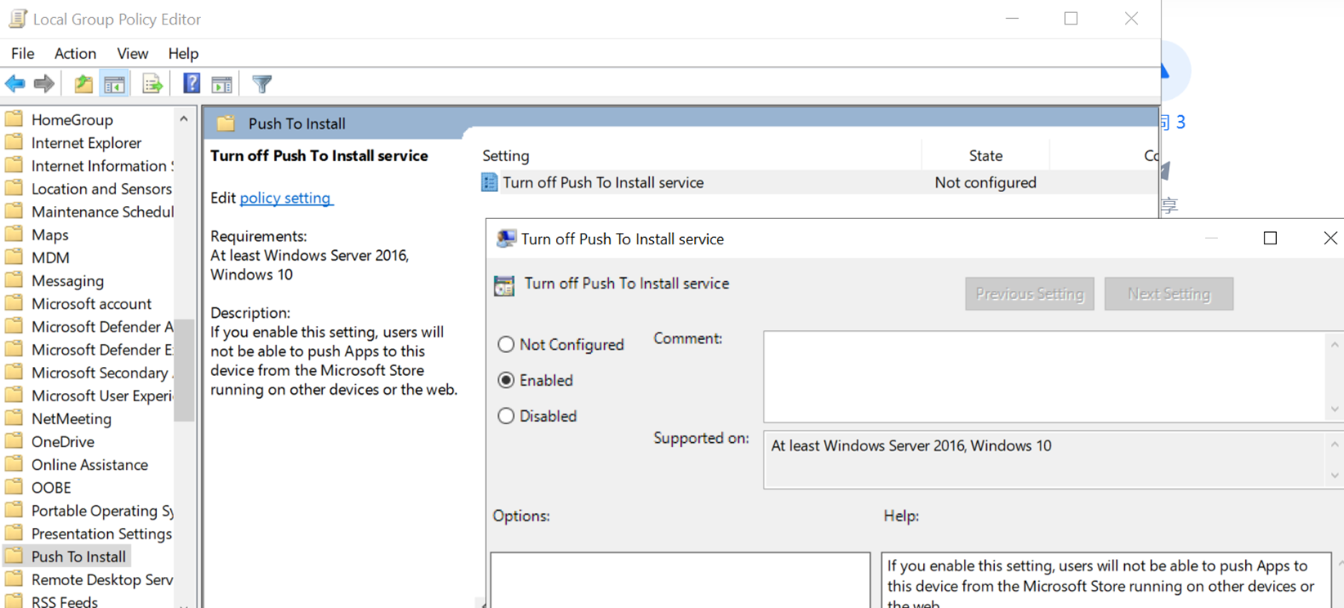The height and width of the screenshot is (608, 1344).
Task: Open the policy setting link
Action: [x=285, y=198]
